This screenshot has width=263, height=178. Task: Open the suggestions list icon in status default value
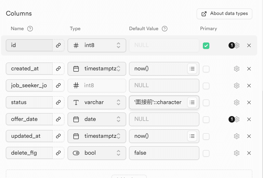click(x=192, y=102)
